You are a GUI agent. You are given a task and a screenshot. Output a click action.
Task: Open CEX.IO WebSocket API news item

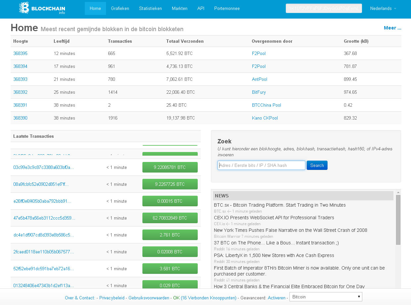coord(274,218)
